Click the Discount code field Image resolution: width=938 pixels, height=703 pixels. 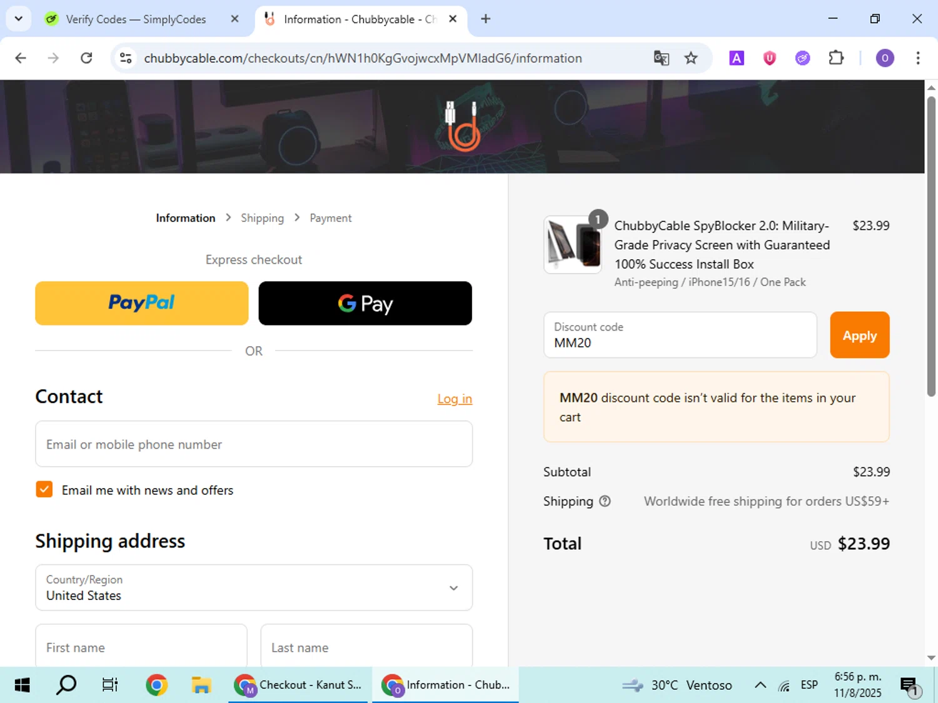(680, 335)
